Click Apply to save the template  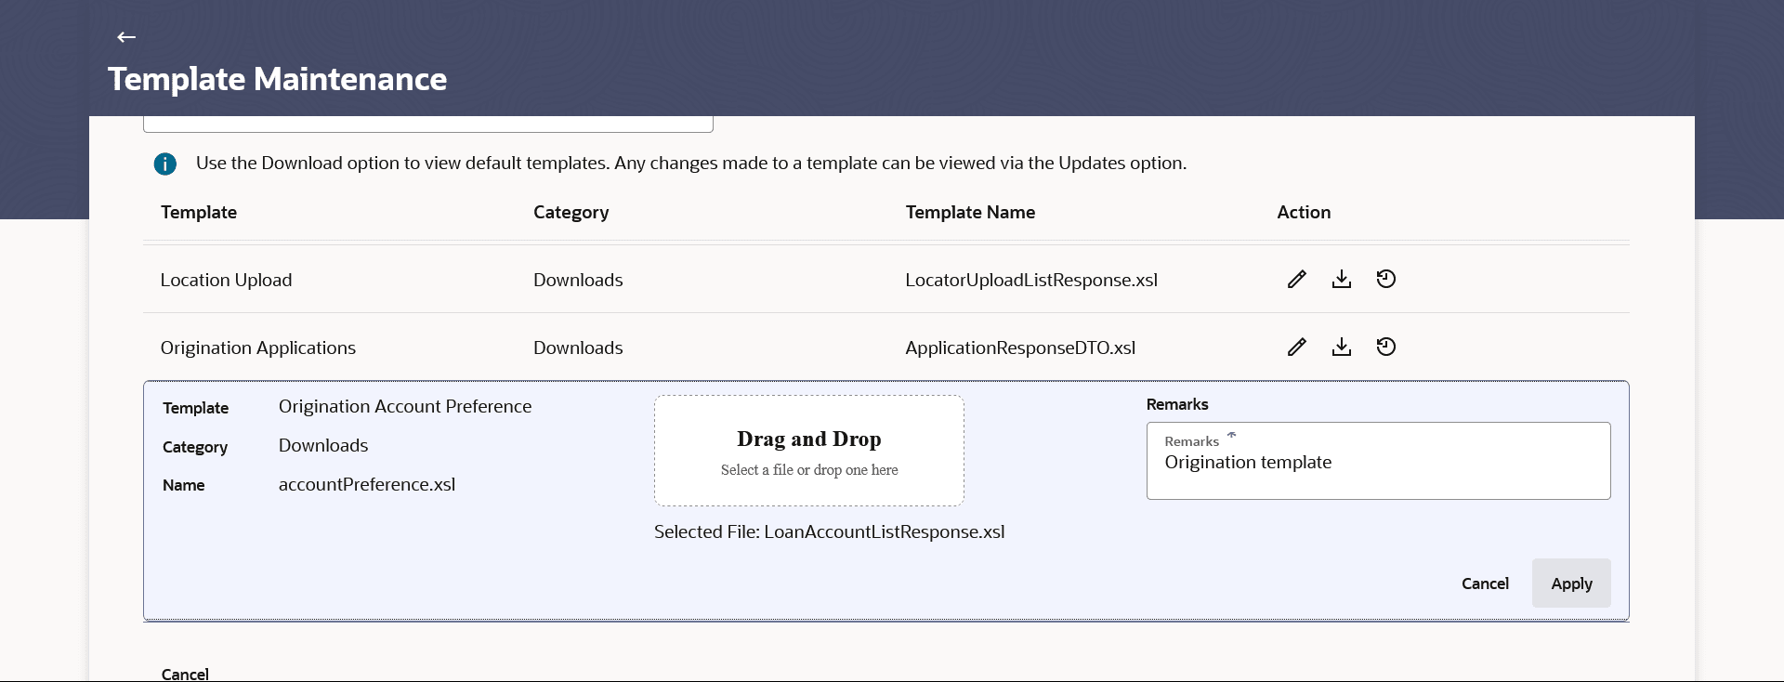coord(1571,584)
